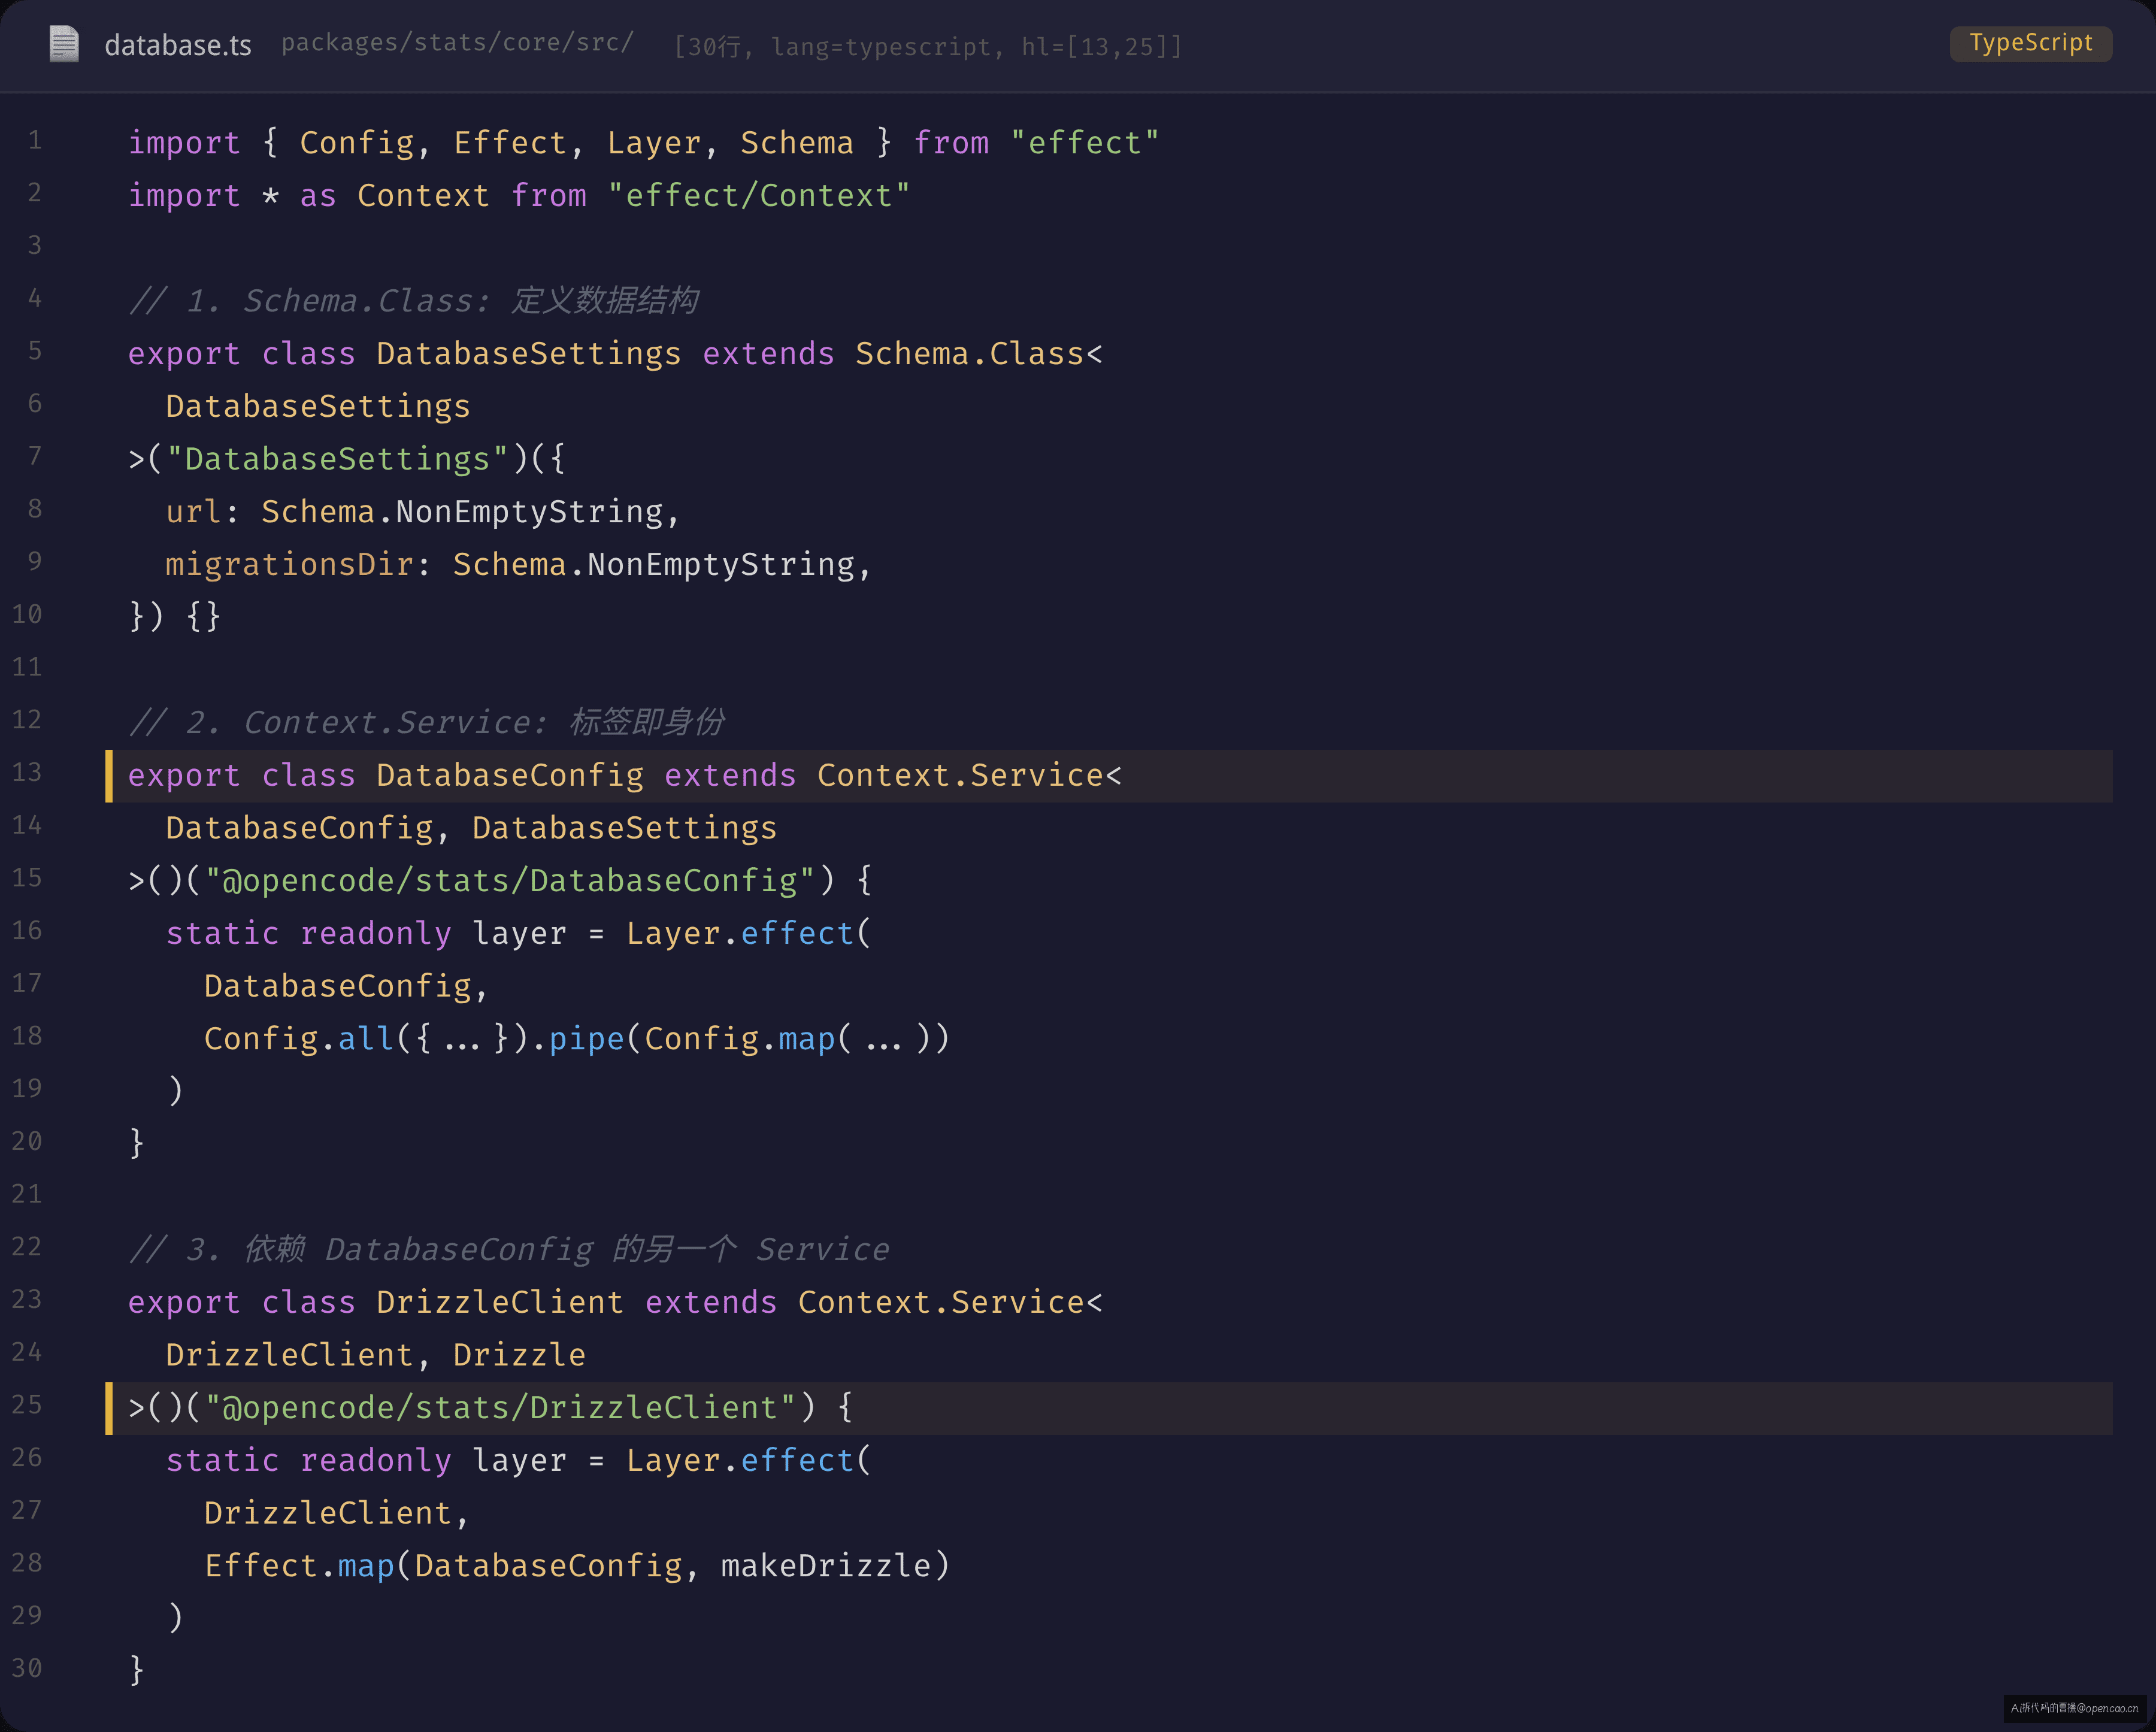Screen dimensions: 2156x1732
Task: Click line number 25 in the gutter
Action: pyautogui.click(x=27, y=1405)
